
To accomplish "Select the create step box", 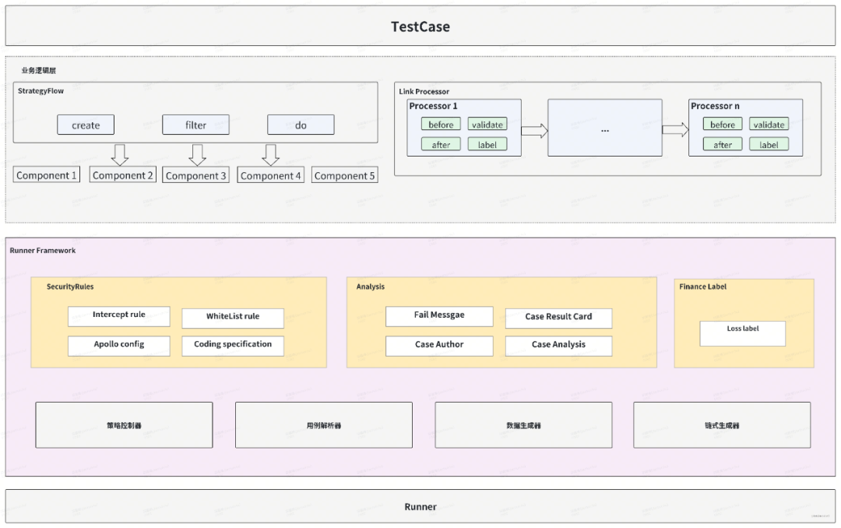I will coord(86,125).
